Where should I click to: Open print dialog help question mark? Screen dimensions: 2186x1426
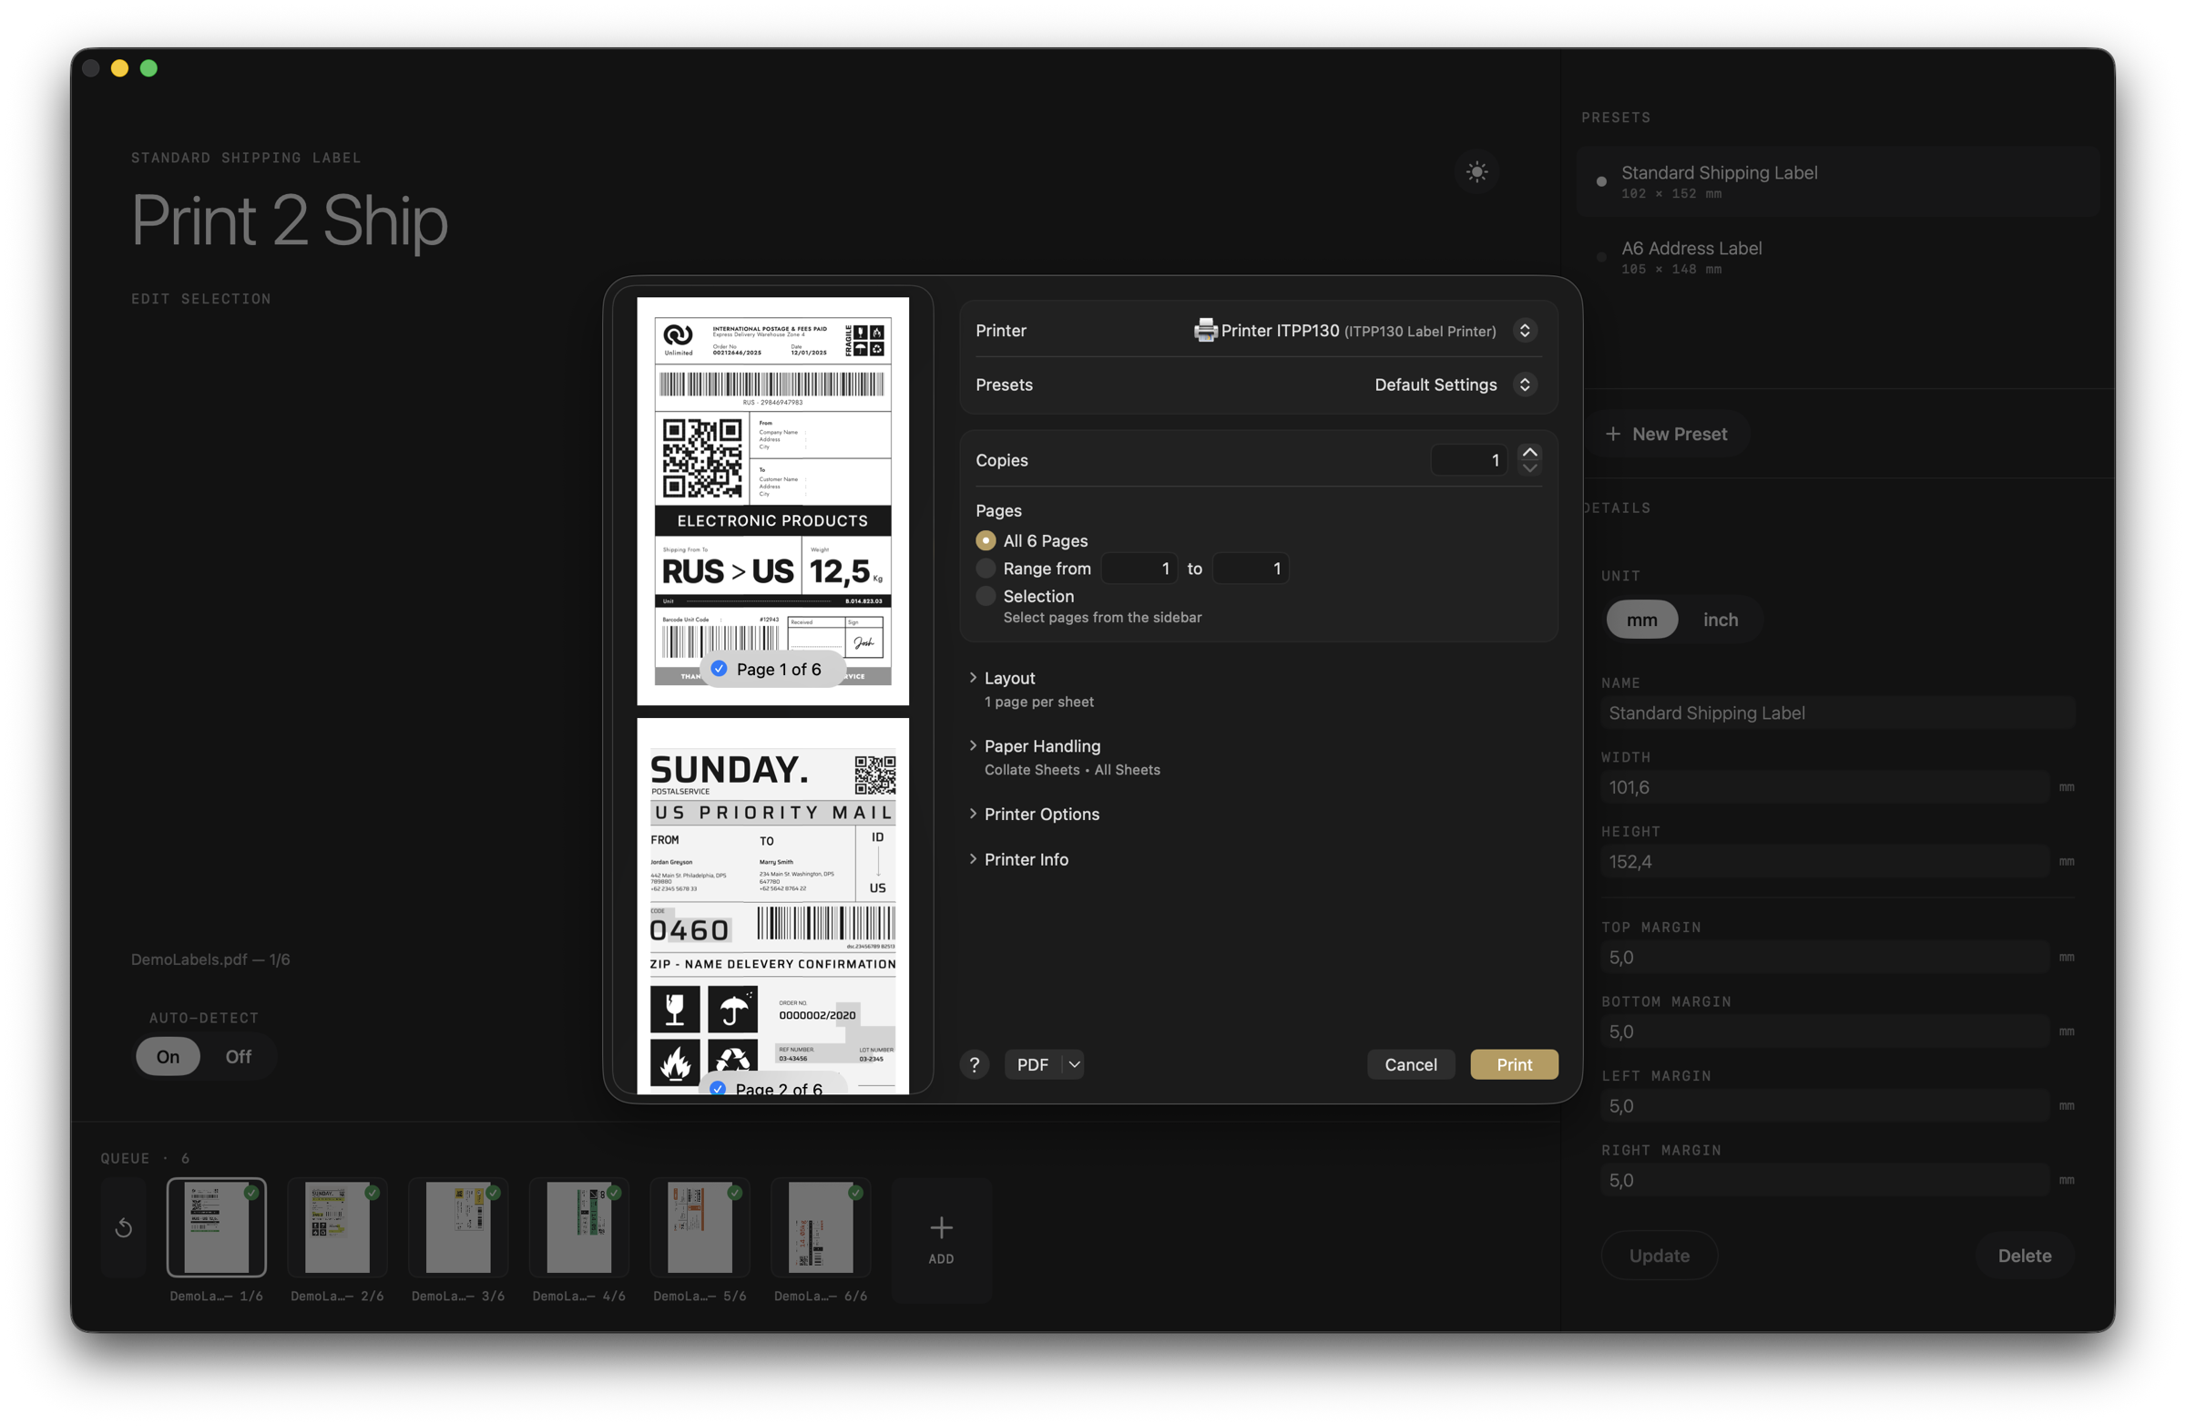pyautogui.click(x=975, y=1064)
